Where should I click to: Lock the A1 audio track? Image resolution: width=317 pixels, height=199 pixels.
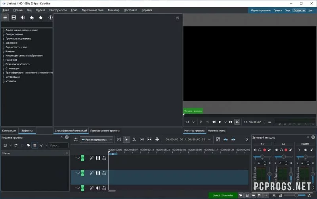tap(104, 188)
